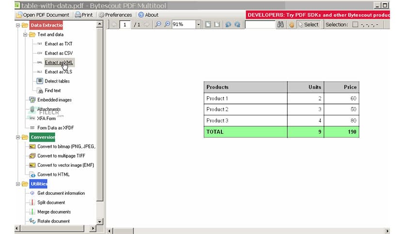The image size is (405, 234).
Task: Open the Preferences dialog
Action: (x=115, y=15)
